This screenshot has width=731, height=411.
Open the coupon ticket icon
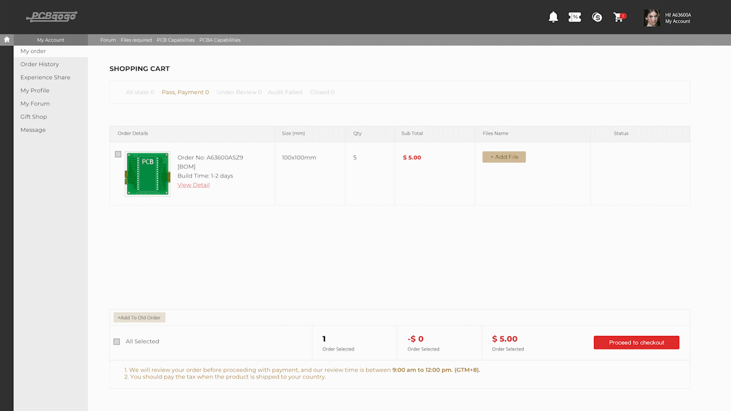(575, 17)
